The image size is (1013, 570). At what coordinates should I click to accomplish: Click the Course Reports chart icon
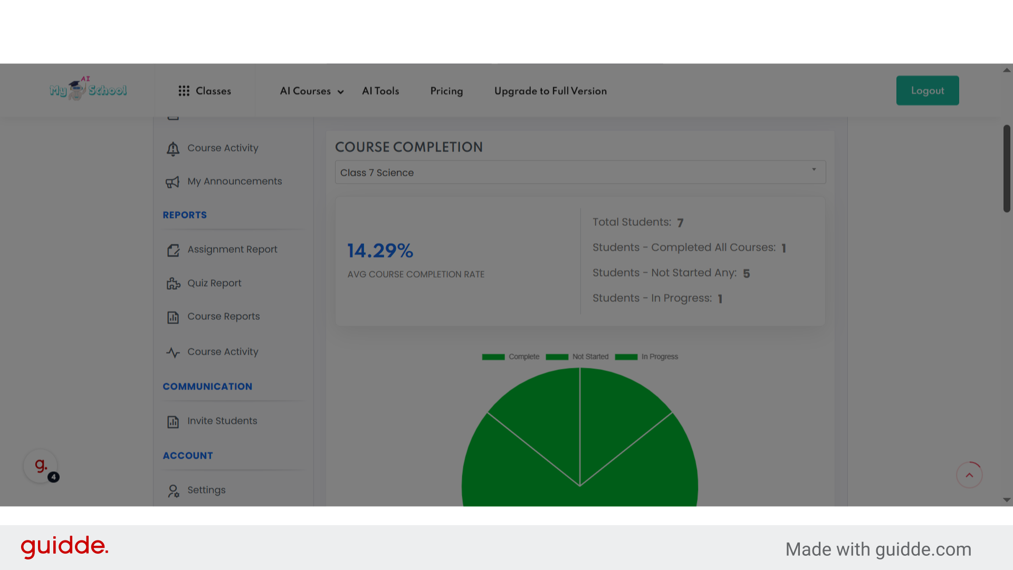[x=173, y=317]
